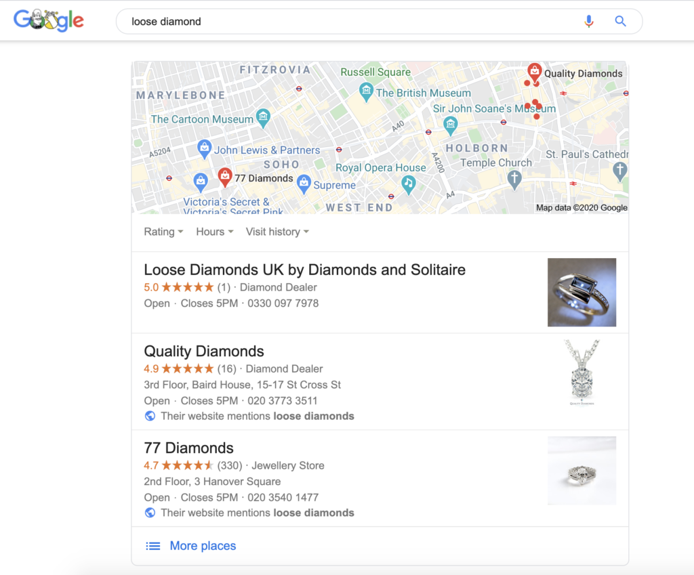Expand the Hours filter dropdown

215,232
